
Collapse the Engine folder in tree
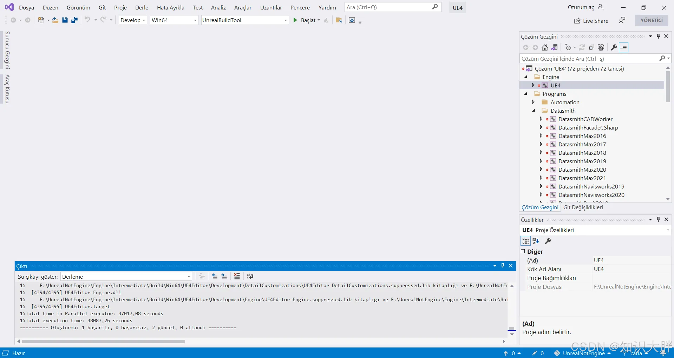[526, 77]
